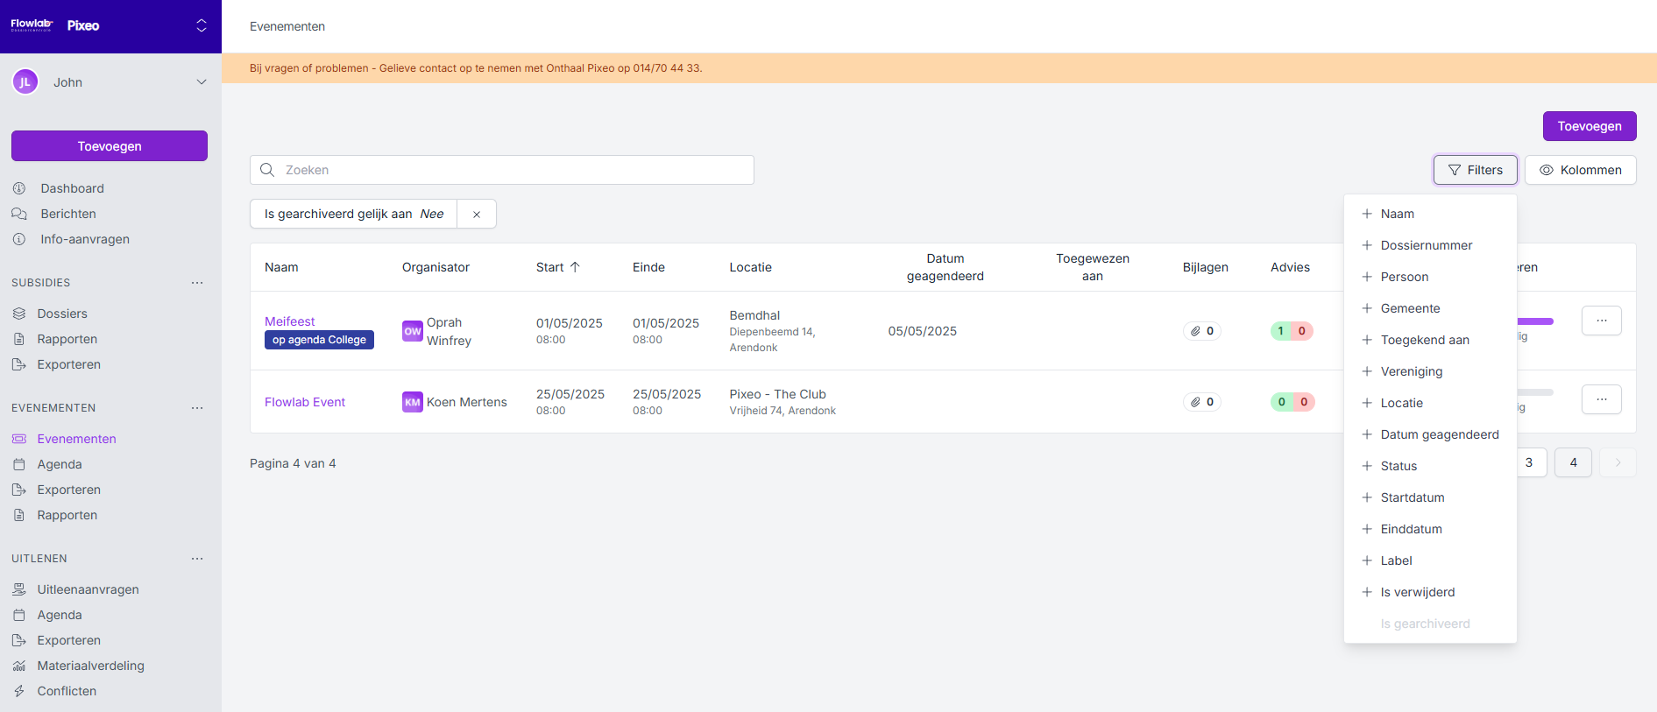Click the Zoeken search field

point(502,170)
